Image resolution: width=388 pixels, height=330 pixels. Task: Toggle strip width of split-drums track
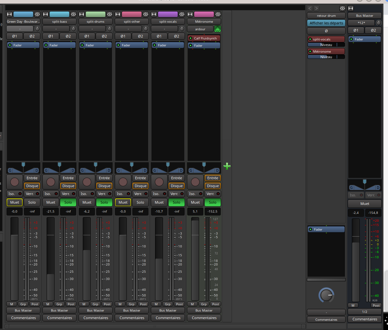coord(81,14)
